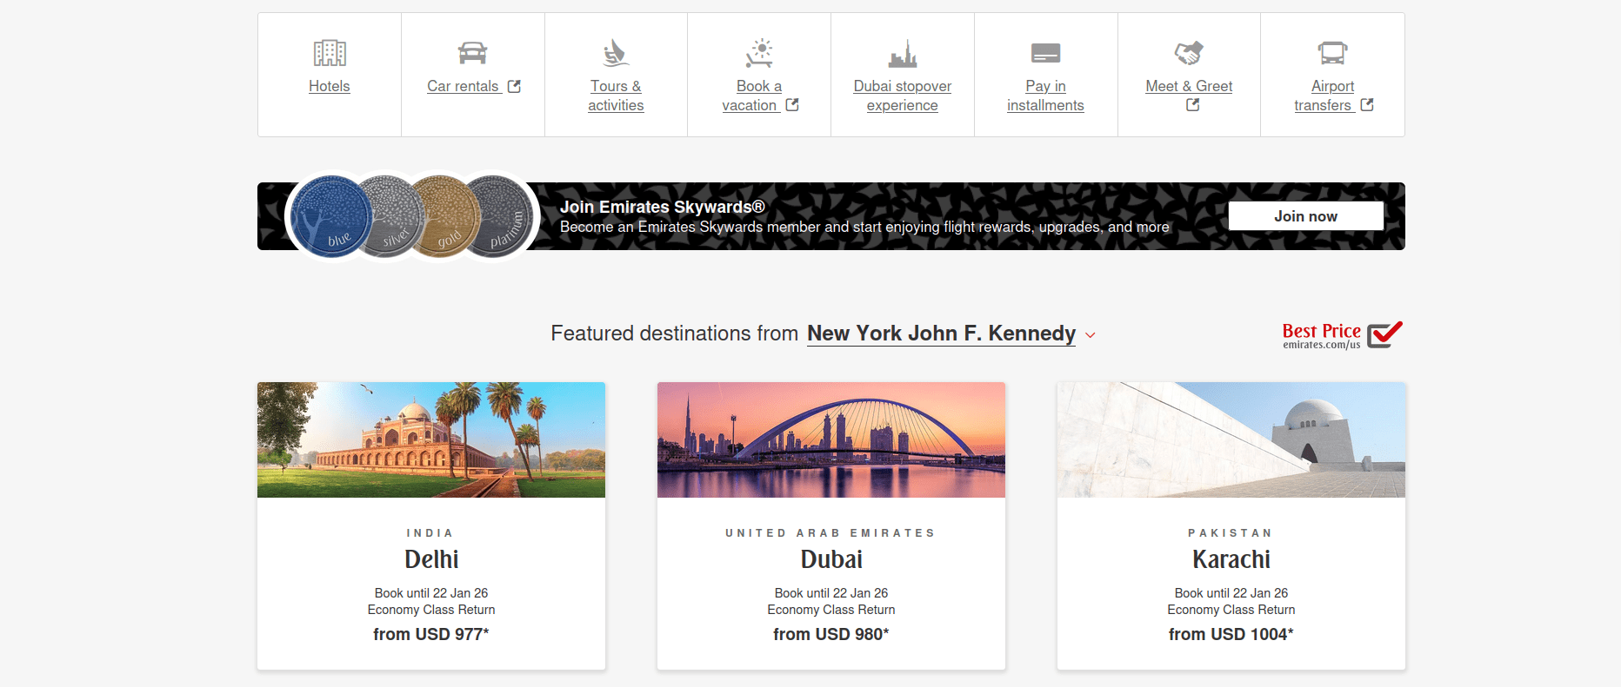Click the Meet & Greet handshake icon
The height and width of the screenshot is (687, 1621).
tap(1189, 53)
